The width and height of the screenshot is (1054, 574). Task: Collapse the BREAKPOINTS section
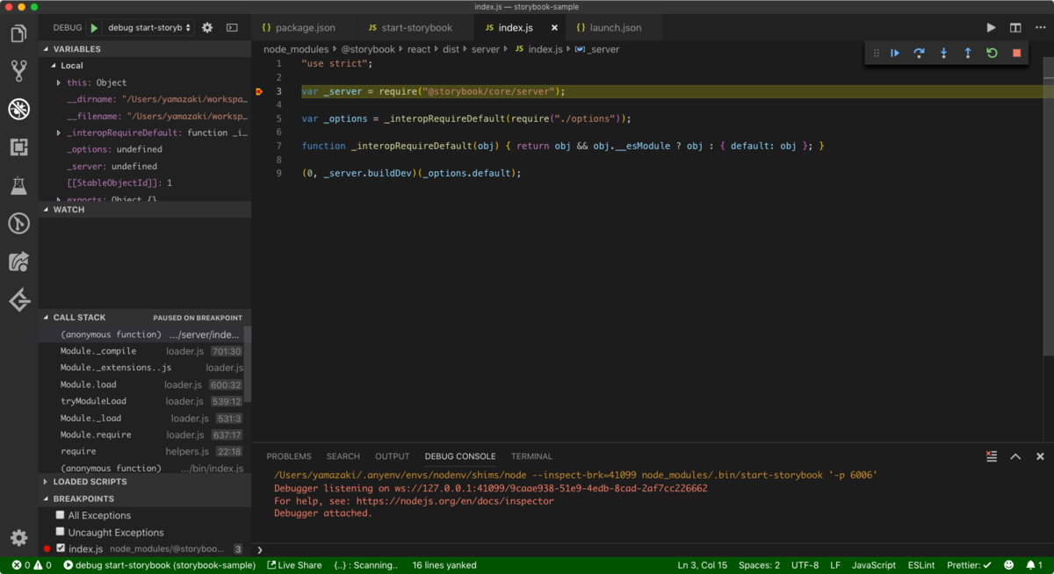click(x=145, y=499)
